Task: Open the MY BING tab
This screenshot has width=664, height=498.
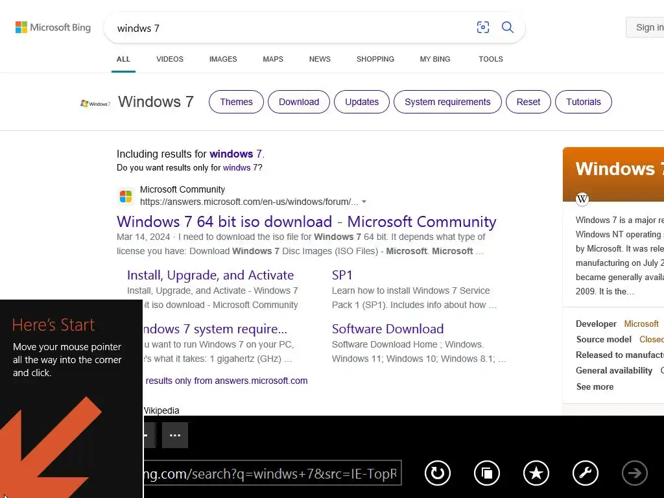Action: tap(435, 59)
